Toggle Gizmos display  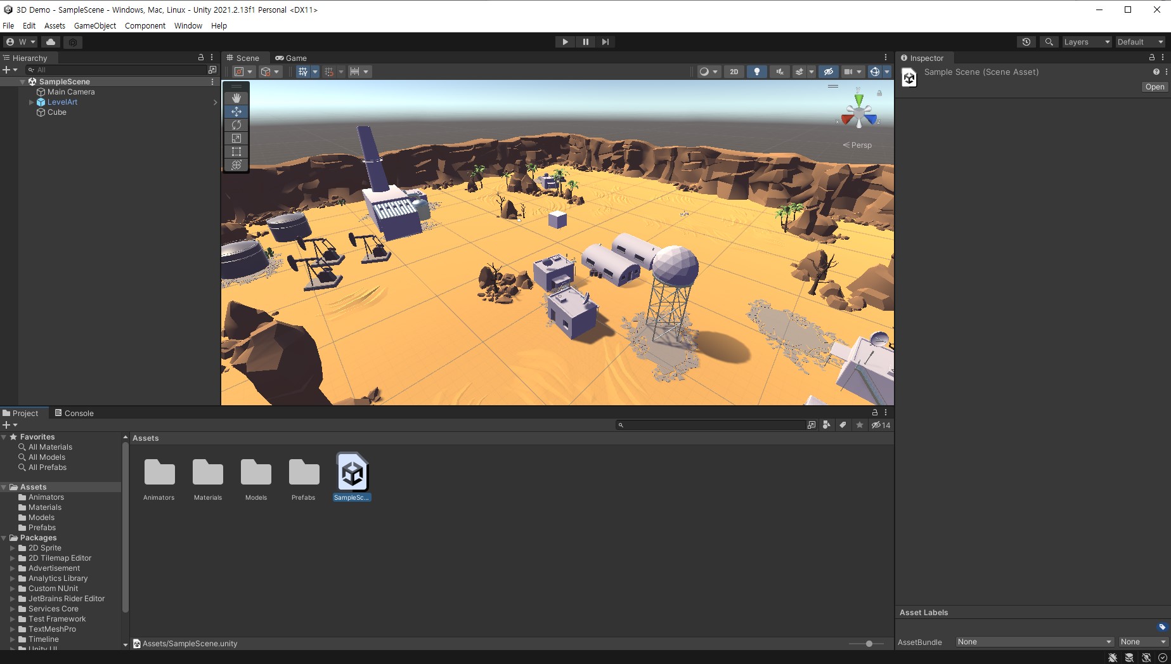coord(875,72)
